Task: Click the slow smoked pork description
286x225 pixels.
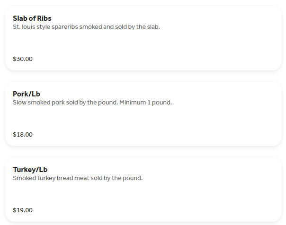Action: coord(92,103)
